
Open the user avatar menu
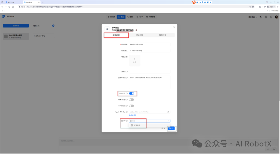pos(276,17)
